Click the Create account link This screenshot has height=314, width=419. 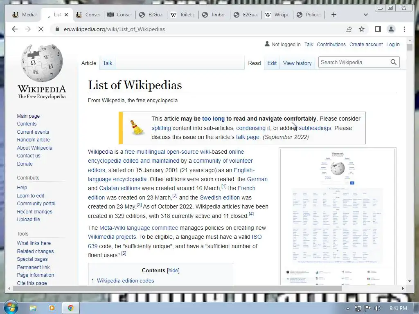366,44
